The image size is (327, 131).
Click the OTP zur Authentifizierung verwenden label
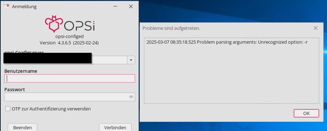click(x=51, y=109)
